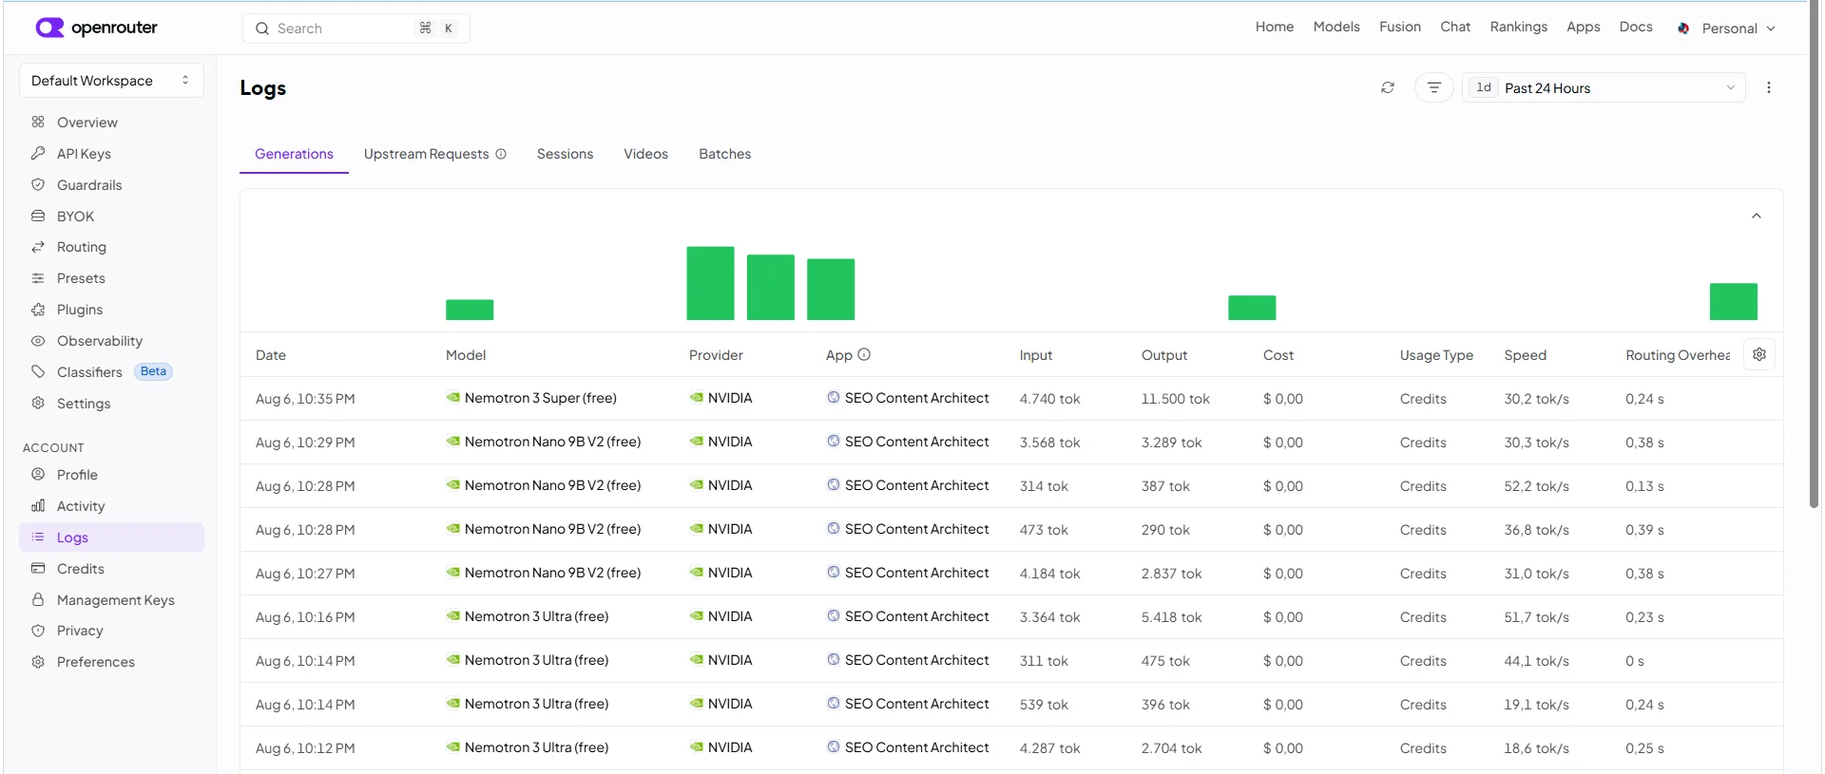Viewport: 1825px width, 774px height.
Task: Click the Routing arrows icon
Action: coord(38,247)
